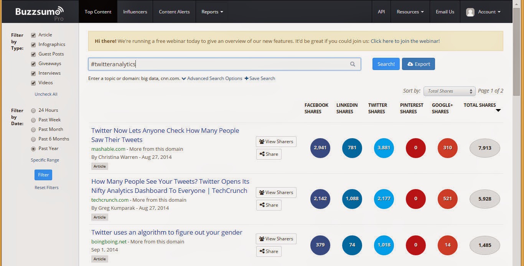Share the TechCrunch article
Image resolution: width=524 pixels, height=266 pixels.
point(269,205)
